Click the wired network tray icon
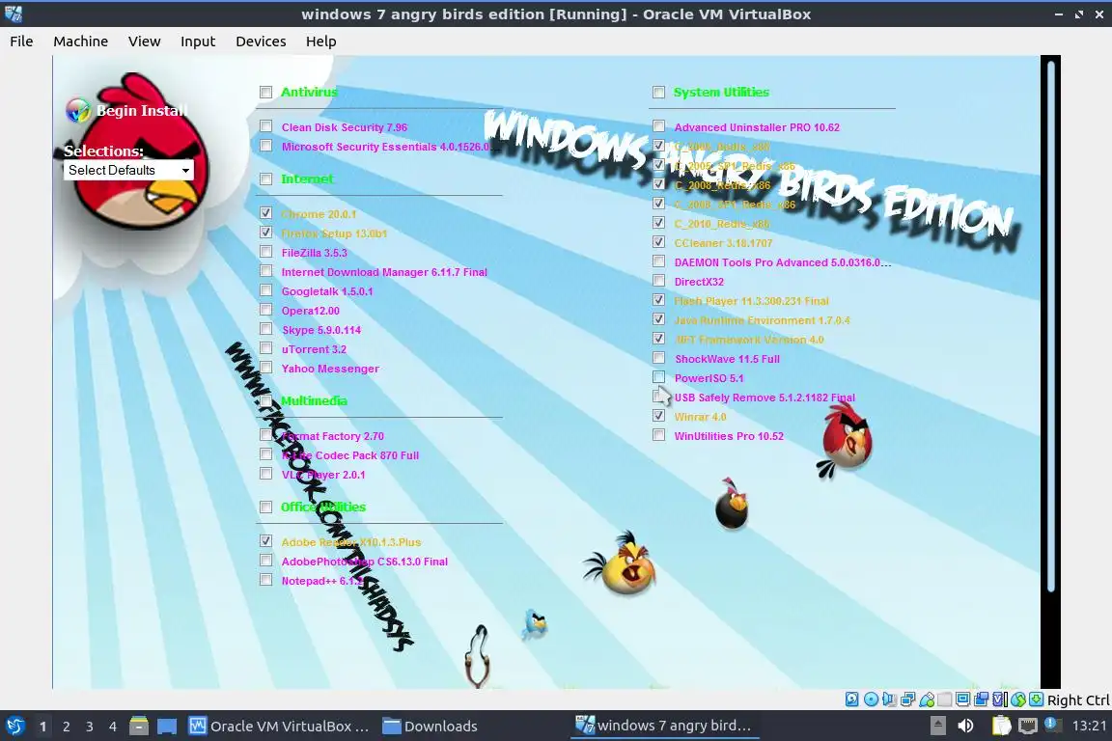 [1028, 726]
